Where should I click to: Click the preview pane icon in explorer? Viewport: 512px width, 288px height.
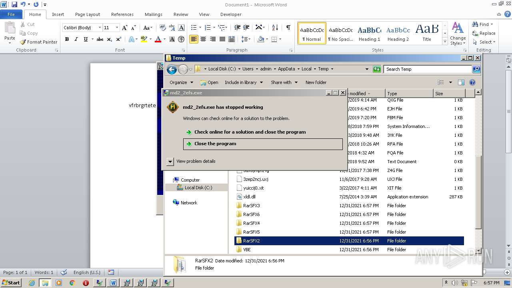(461, 82)
